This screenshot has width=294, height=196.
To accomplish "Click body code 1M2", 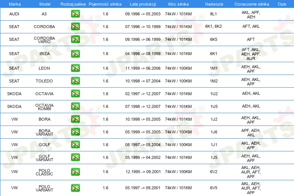I will coord(214,81).
